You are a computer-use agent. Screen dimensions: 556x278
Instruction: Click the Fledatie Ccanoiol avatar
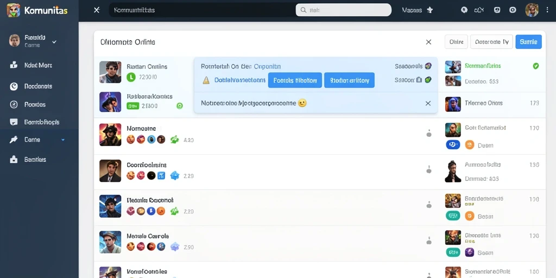pyautogui.click(x=110, y=206)
